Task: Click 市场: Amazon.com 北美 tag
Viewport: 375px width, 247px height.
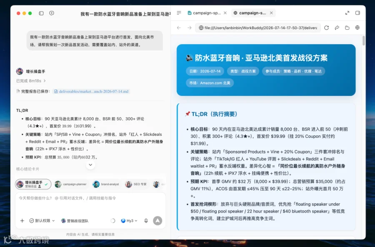Action: 210,83
